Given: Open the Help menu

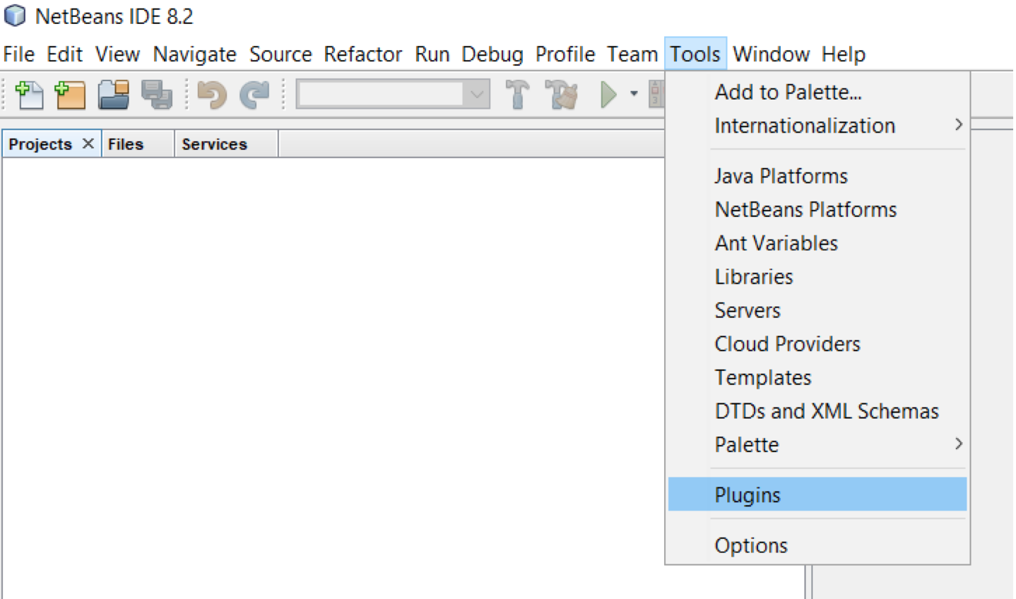Looking at the screenshot, I should [x=844, y=54].
